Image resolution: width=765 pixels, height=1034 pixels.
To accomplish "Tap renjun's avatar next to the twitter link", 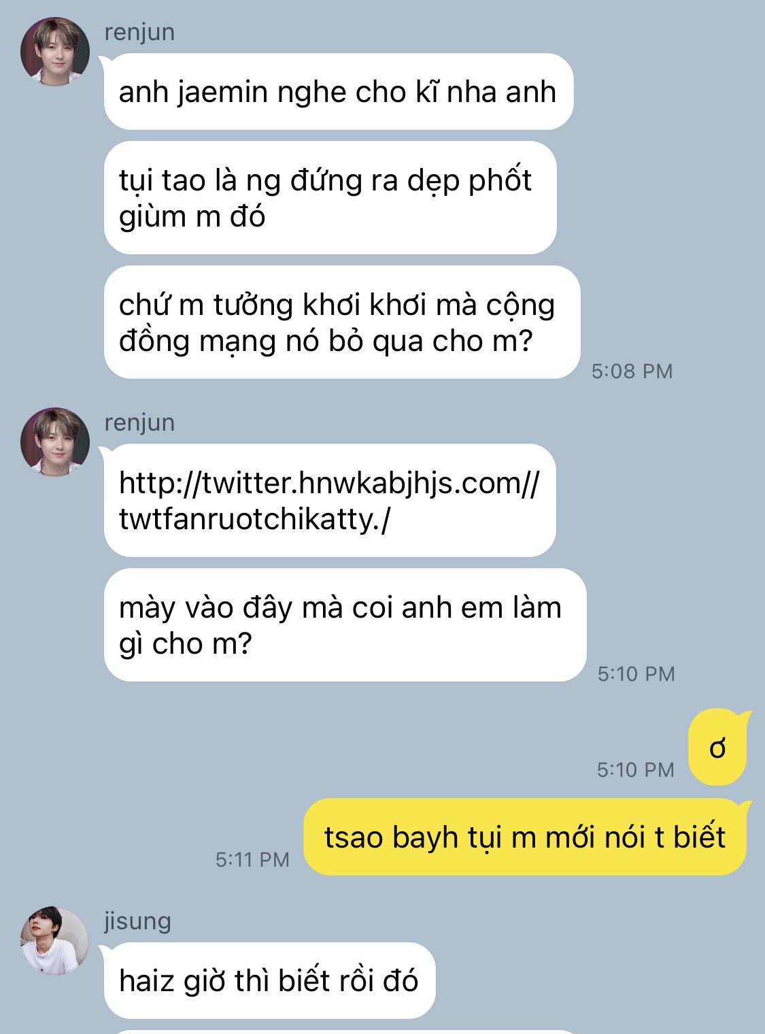I will (x=55, y=442).
